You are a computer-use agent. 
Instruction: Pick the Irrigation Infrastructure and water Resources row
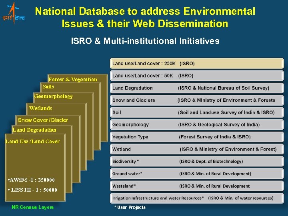coord(197,198)
